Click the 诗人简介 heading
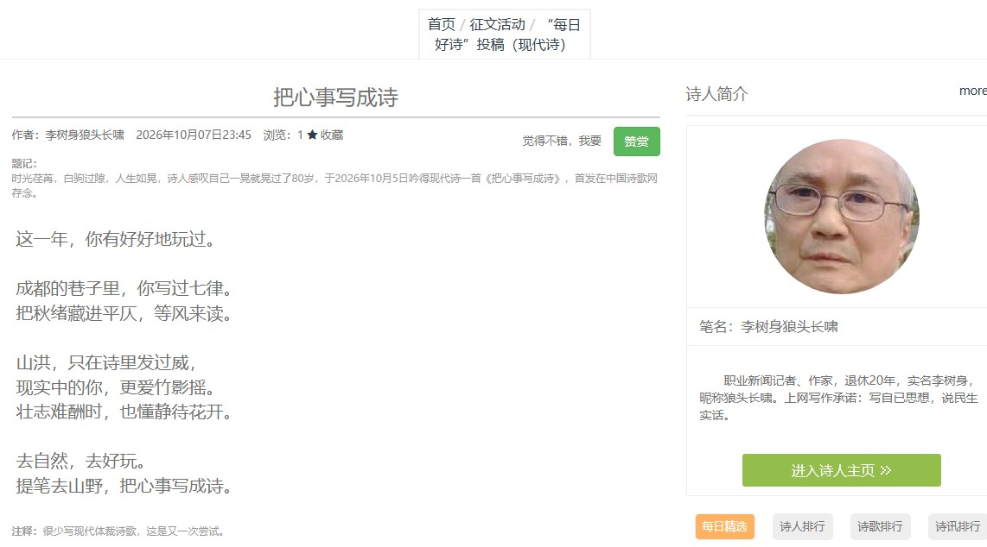Image resolution: width=987 pixels, height=547 pixels. [x=717, y=94]
